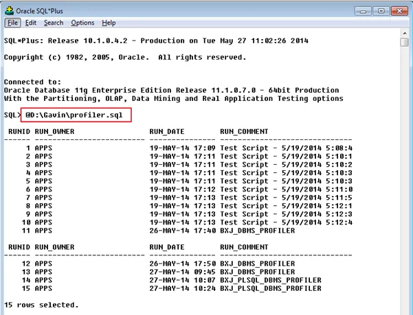Screen dimensions: 413x315
Task: Click the first RUN_DATE column header
Action: click(167, 132)
